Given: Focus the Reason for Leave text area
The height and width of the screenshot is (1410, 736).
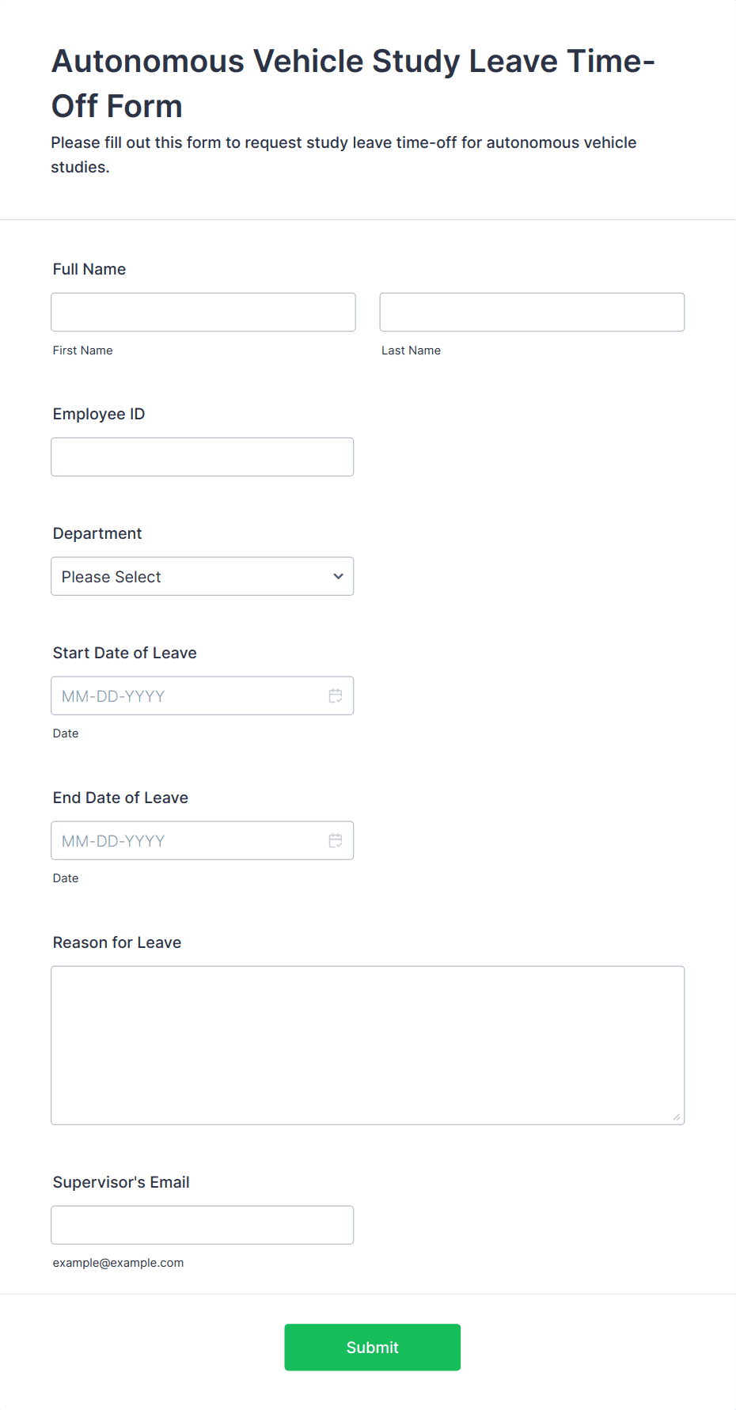Looking at the screenshot, I should [x=368, y=1045].
